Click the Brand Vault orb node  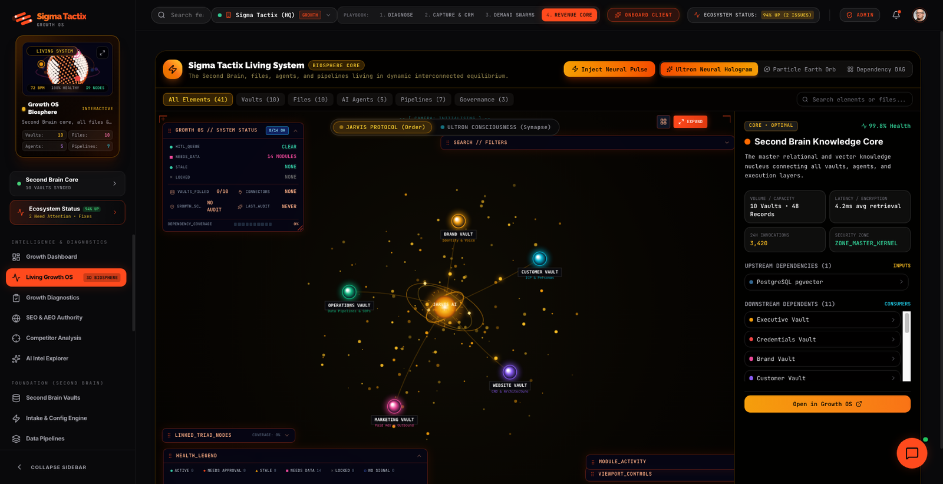coord(459,221)
